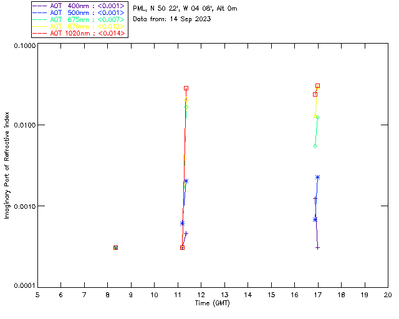Click the 'Imaginary Part of Refractive index' axis title

[x=7, y=165]
